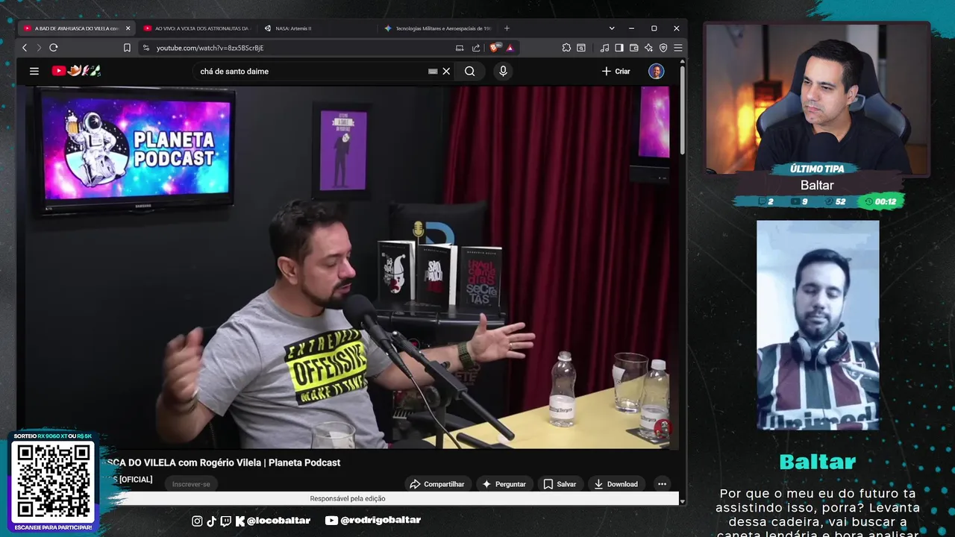Open the Criar create menu
Image resolution: width=955 pixels, height=537 pixels.
(616, 72)
